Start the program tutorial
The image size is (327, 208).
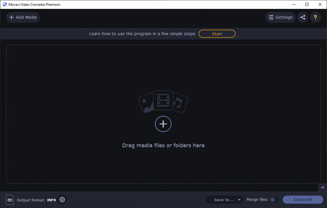(x=217, y=34)
